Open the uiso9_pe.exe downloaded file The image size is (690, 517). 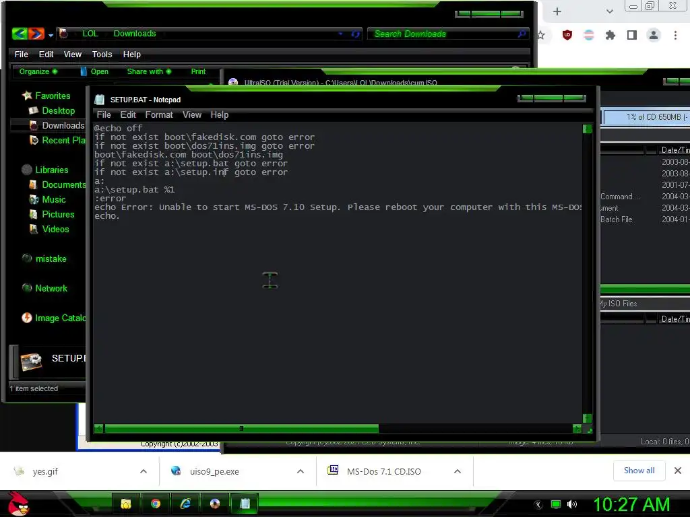[x=214, y=471]
